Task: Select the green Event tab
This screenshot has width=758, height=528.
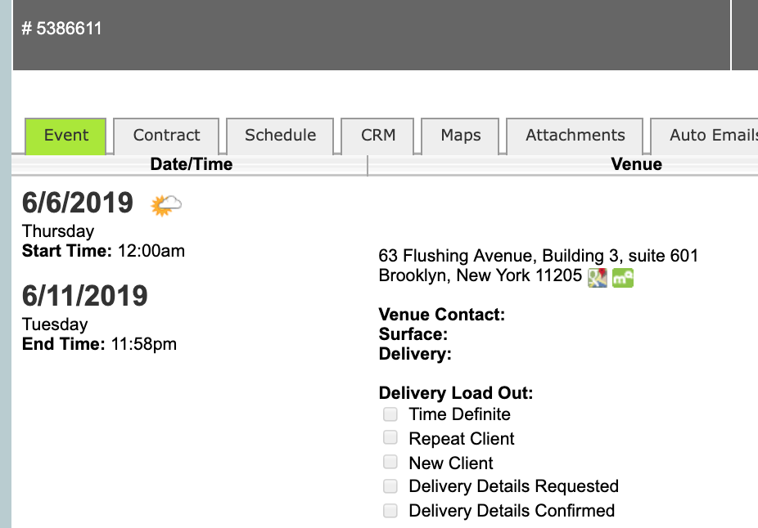Action: tap(66, 136)
